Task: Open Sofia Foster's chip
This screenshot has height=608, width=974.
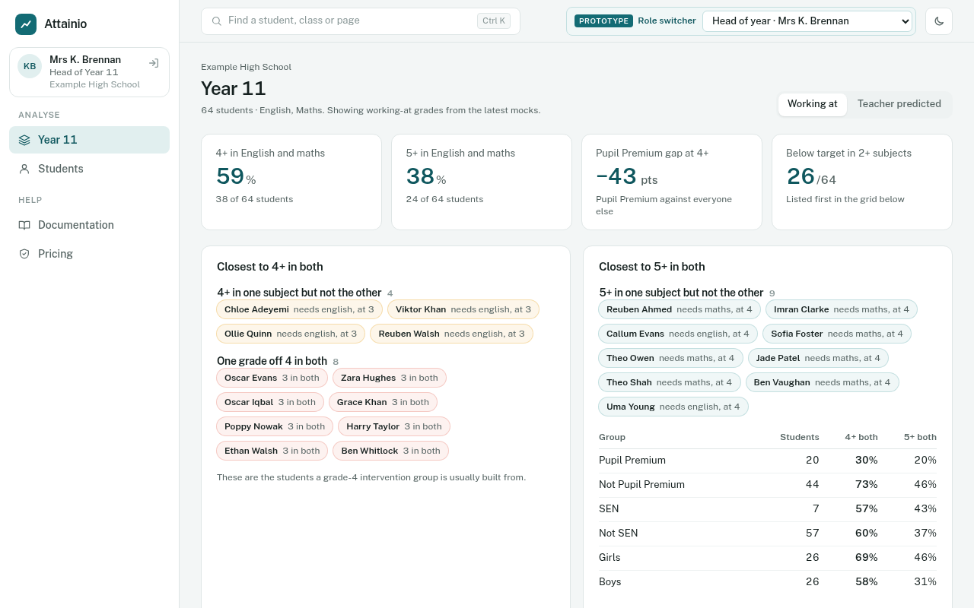Action: 837,334
